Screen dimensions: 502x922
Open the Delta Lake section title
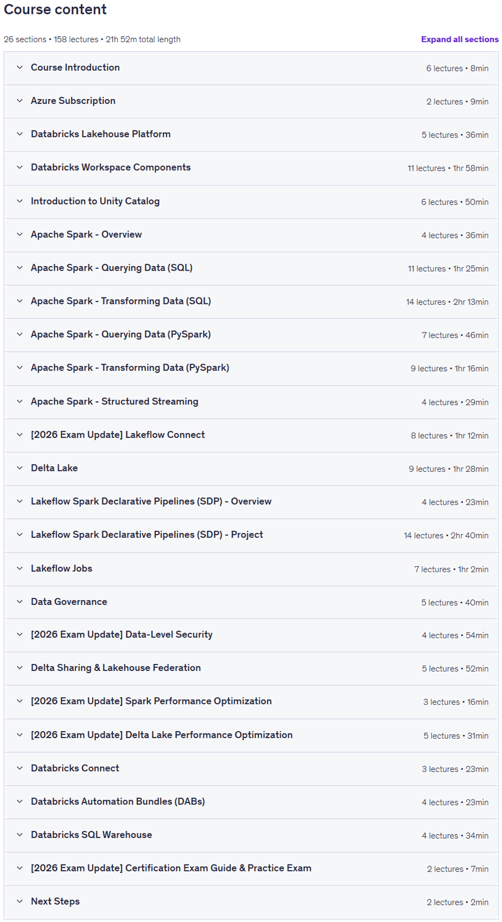(54, 469)
